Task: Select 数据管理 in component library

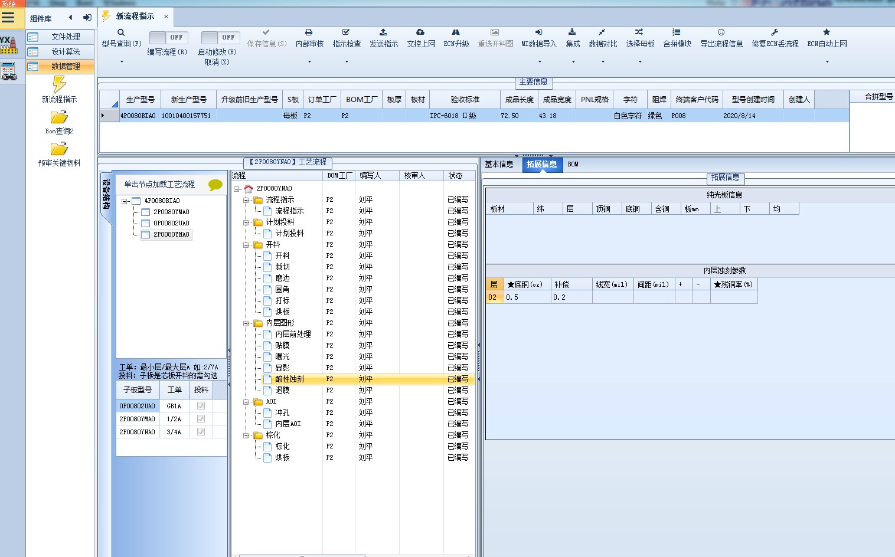Action: [60, 66]
